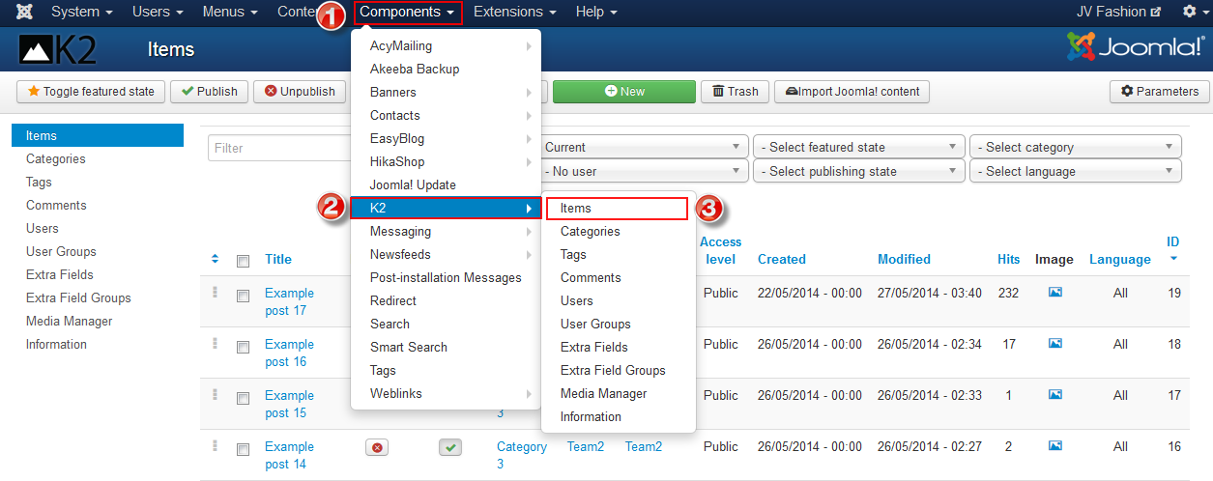The width and height of the screenshot is (1213, 481).
Task: Expand HikaShop submenu
Action: tap(446, 161)
